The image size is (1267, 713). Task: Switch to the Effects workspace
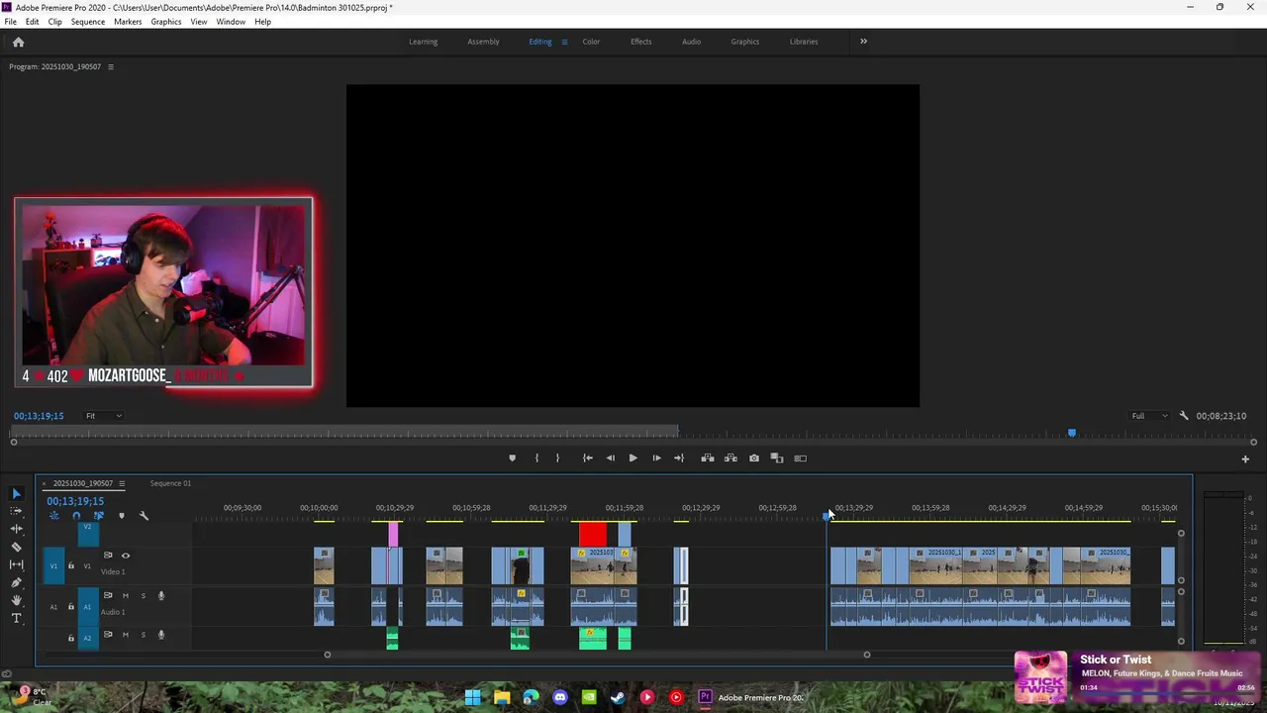tap(641, 42)
